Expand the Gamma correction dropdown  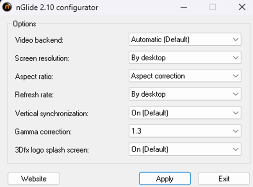pyautogui.click(x=185, y=131)
